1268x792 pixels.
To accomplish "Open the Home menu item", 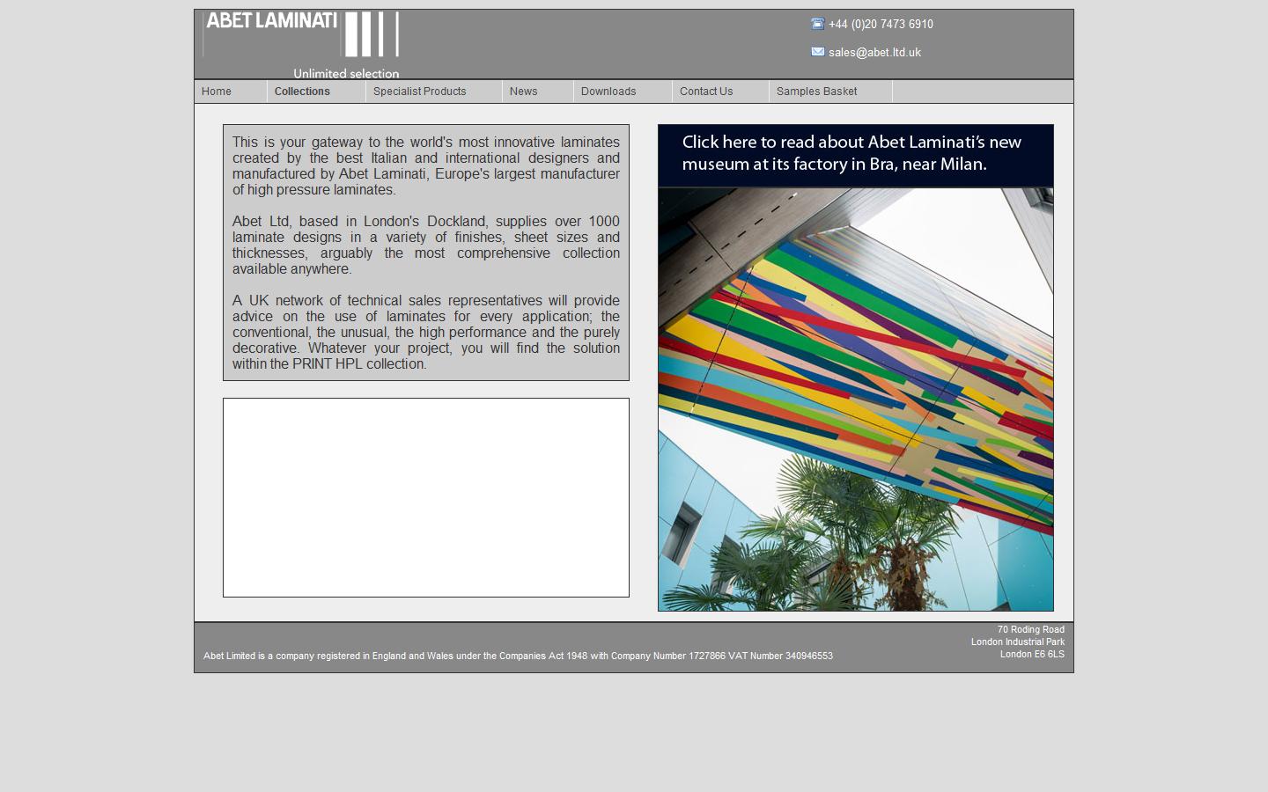I will tap(216, 92).
